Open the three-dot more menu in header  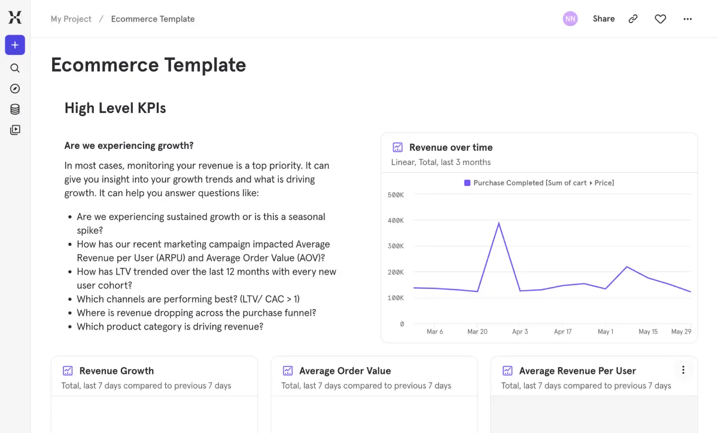(687, 19)
